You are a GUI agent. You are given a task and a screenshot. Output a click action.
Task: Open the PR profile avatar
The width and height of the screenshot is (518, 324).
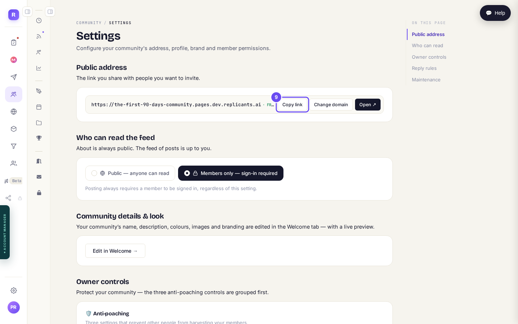tap(14, 307)
